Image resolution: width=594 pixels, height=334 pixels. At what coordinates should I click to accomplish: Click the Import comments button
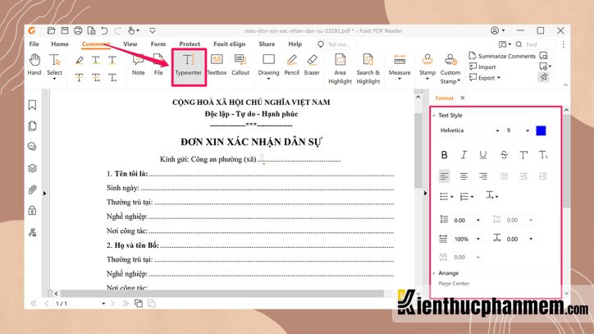tap(482, 67)
